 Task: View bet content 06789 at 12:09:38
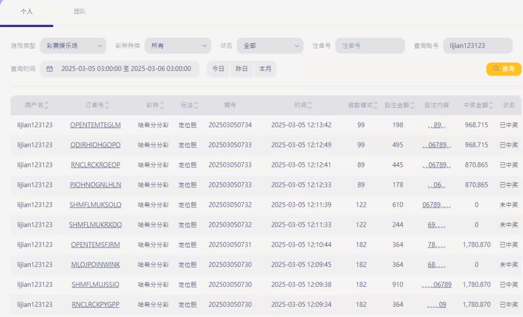(x=437, y=285)
